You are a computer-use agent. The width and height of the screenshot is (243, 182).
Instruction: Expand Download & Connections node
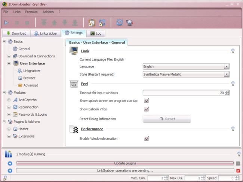pos(9,56)
